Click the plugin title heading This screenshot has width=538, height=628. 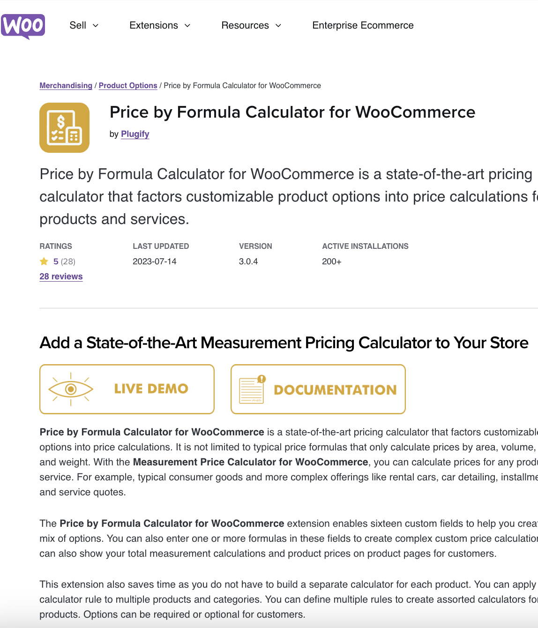[292, 112]
